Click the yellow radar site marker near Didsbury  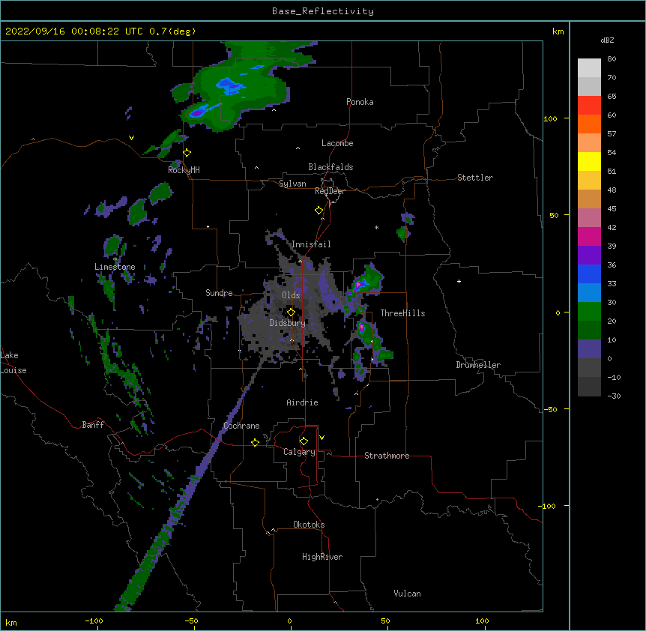click(291, 312)
